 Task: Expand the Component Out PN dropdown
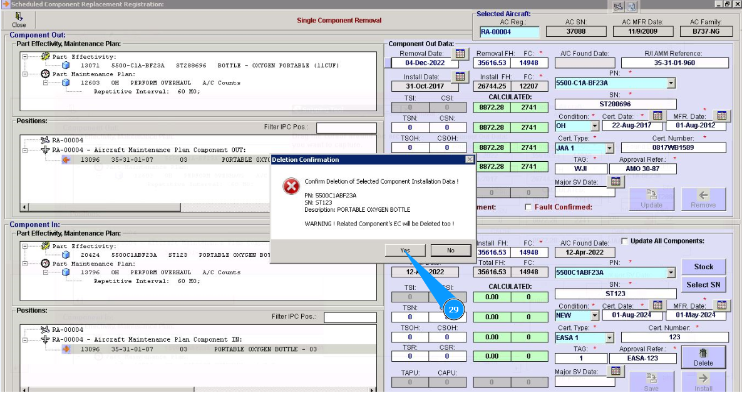[x=671, y=83]
